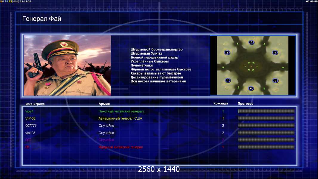
Task: Click team number in the vip24 row
Action: point(223,111)
